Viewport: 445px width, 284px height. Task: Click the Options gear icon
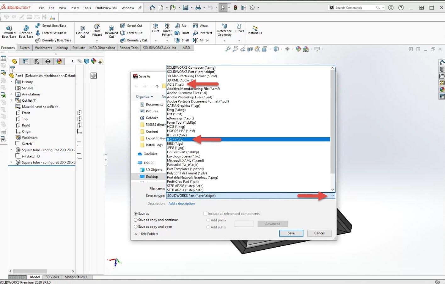pyautogui.click(x=252, y=8)
